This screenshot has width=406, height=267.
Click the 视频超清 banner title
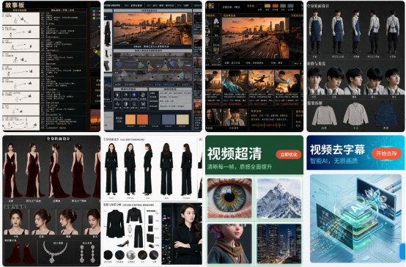(x=235, y=153)
